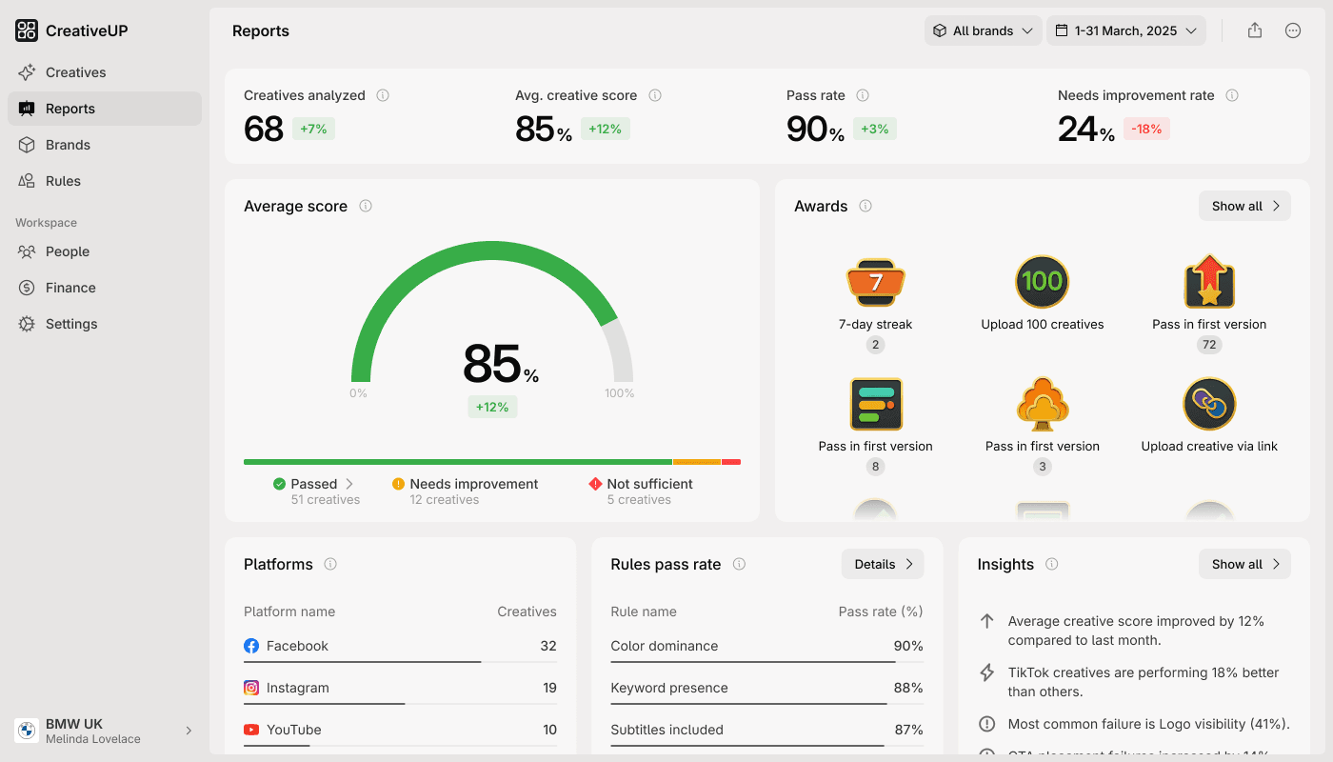The width and height of the screenshot is (1333, 762).
Task: Open the Finance page
Action: pyautogui.click(x=70, y=287)
